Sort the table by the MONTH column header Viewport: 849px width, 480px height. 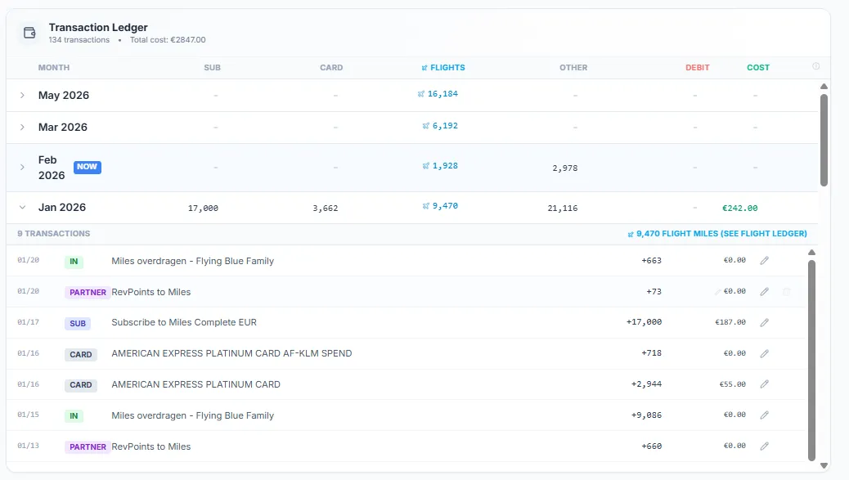[54, 67]
